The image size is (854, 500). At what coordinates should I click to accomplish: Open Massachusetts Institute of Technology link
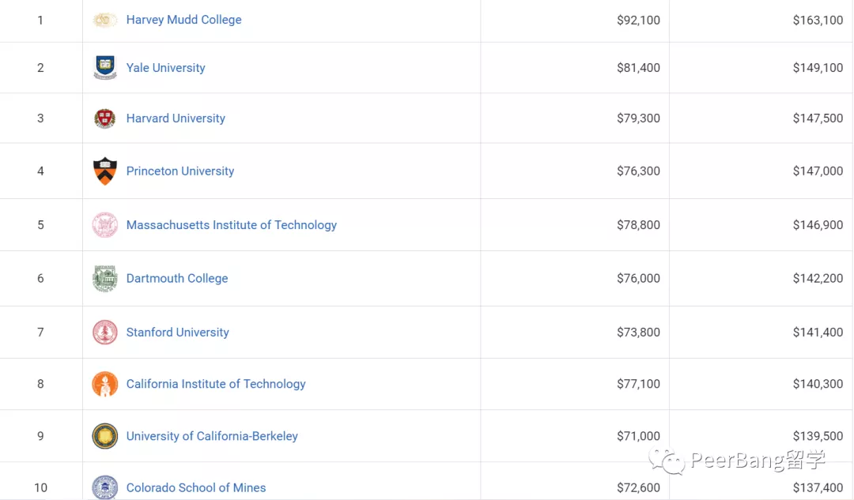coord(231,225)
